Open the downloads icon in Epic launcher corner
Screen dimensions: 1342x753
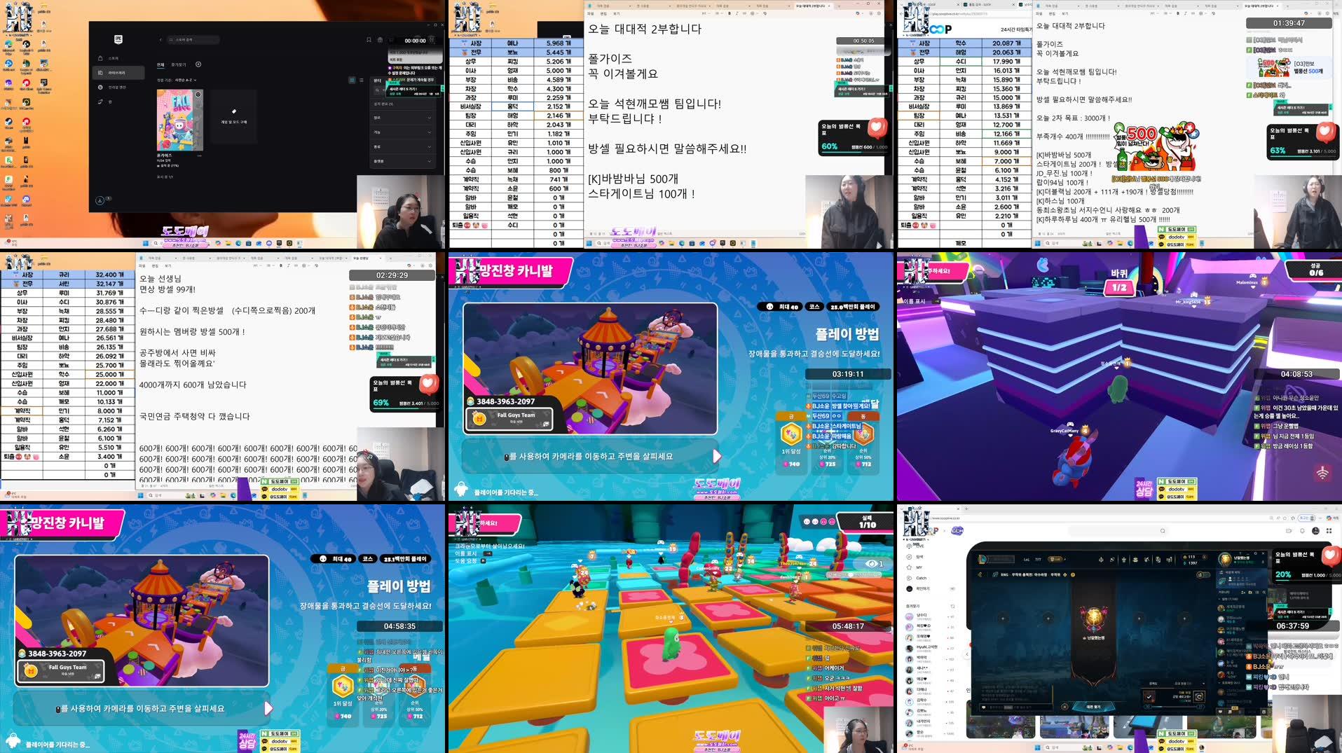point(100,200)
